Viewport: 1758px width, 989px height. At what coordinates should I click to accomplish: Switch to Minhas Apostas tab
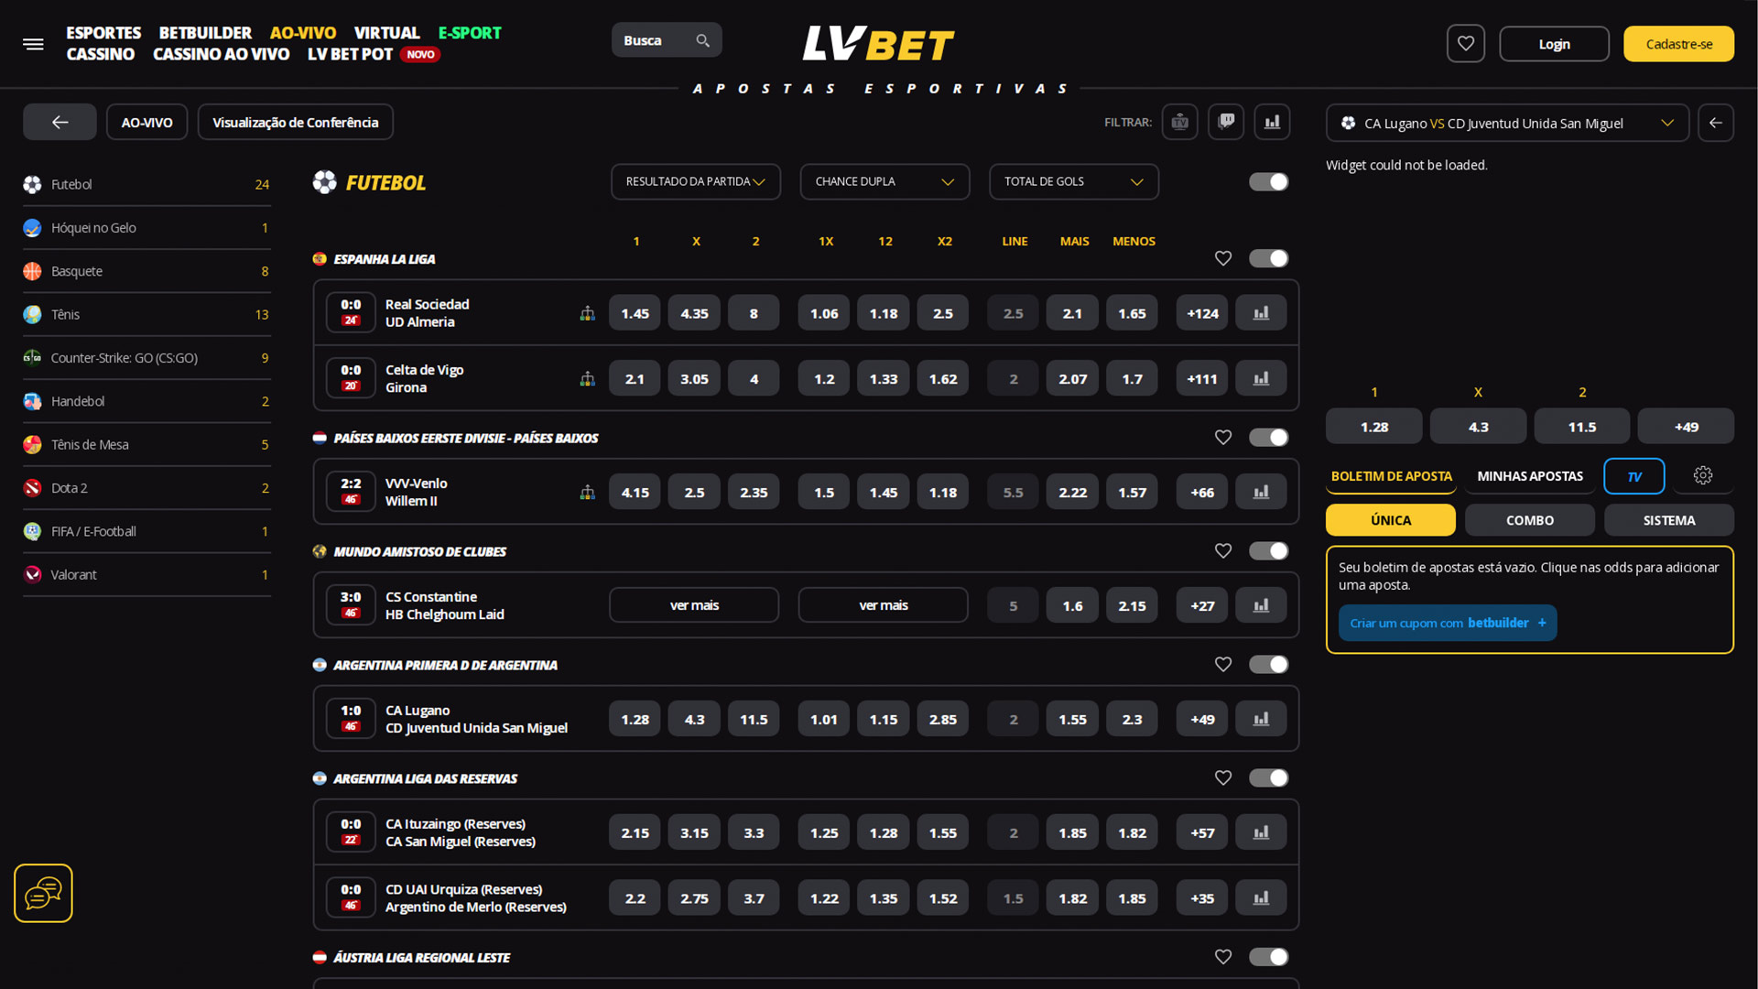pyautogui.click(x=1529, y=476)
